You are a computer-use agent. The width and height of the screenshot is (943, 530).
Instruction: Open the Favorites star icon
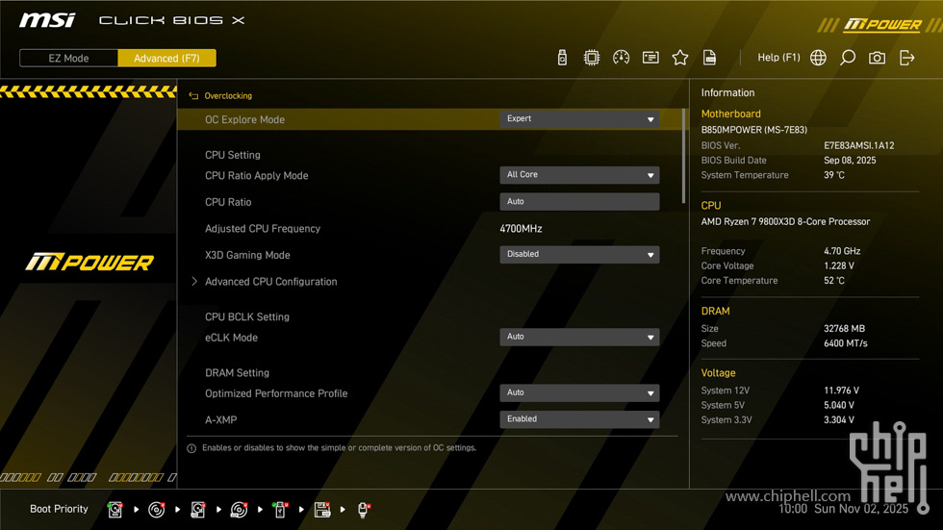click(680, 58)
